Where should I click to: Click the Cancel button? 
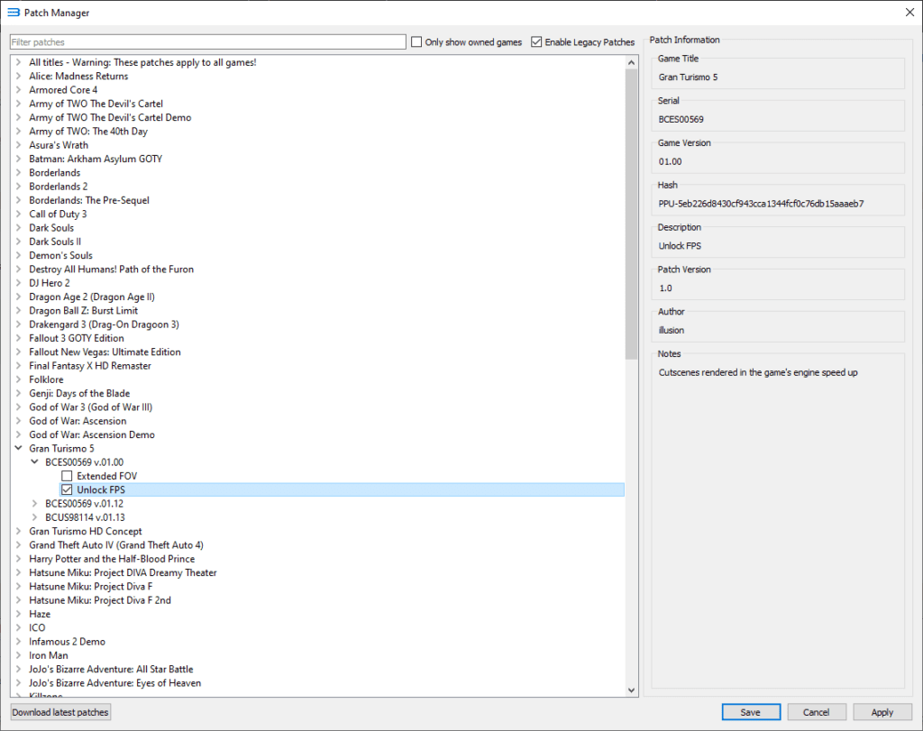[x=816, y=712]
